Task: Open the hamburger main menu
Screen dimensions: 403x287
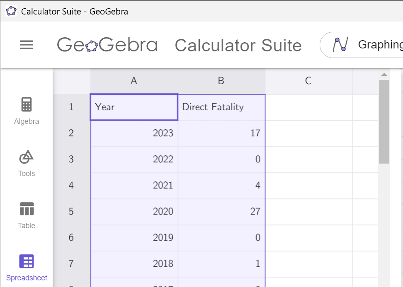Action: tap(27, 45)
